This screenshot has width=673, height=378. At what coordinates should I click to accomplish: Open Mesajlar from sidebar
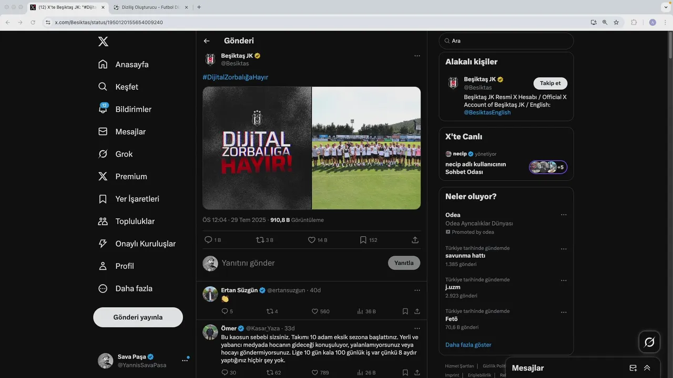point(122,132)
